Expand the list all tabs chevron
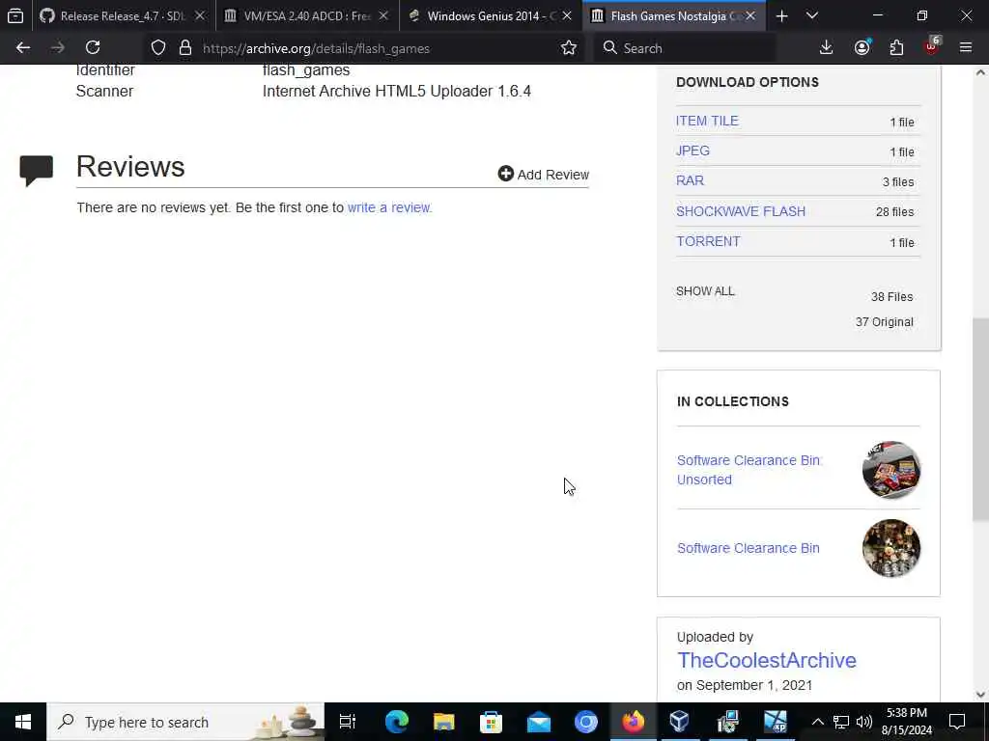This screenshot has width=989, height=741. 812,15
